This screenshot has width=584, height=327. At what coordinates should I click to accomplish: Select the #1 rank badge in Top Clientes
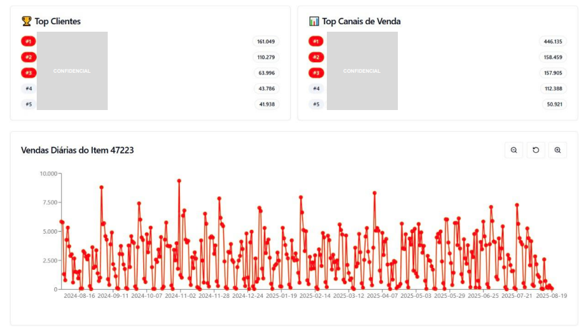[x=28, y=42]
